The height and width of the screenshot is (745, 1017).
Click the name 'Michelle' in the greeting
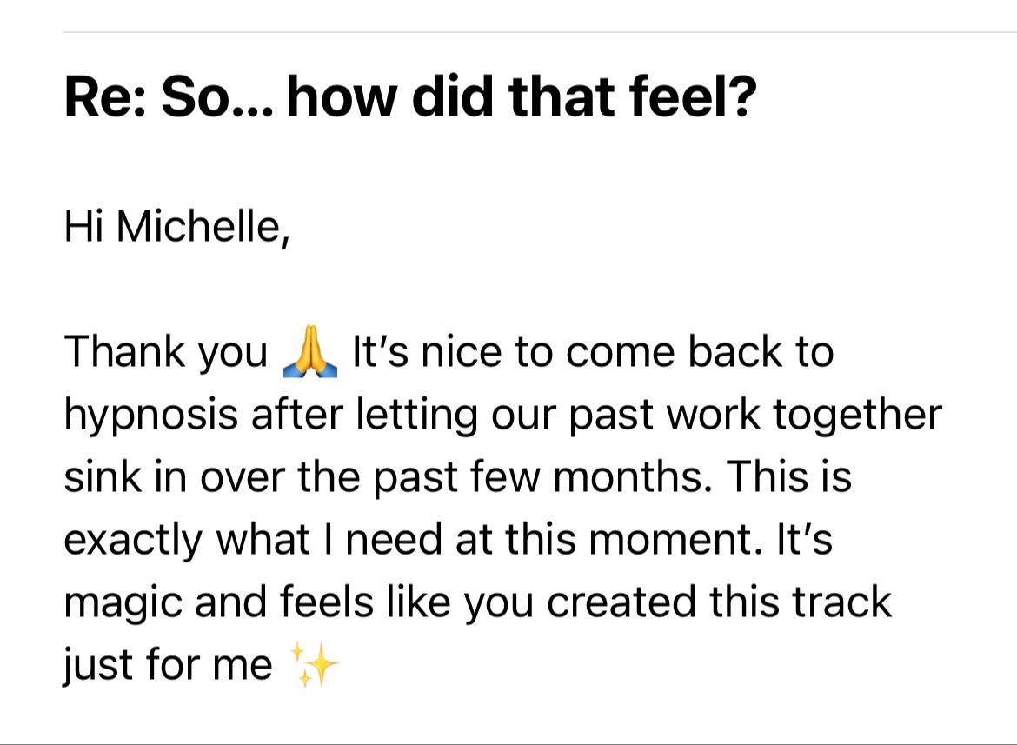[201, 228]
